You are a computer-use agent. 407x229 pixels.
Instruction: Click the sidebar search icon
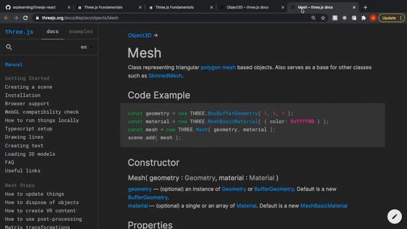pos(9,47)
